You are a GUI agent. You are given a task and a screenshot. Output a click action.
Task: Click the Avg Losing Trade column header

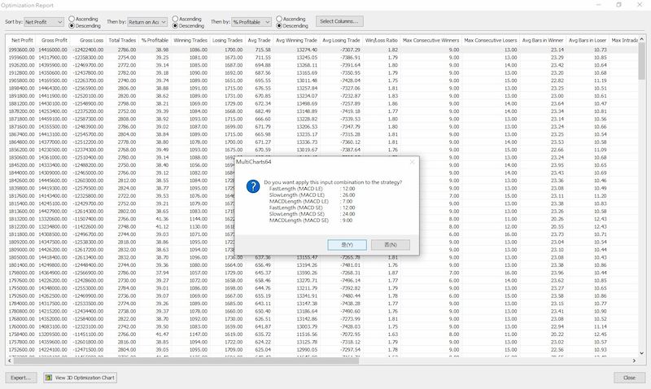341,40
